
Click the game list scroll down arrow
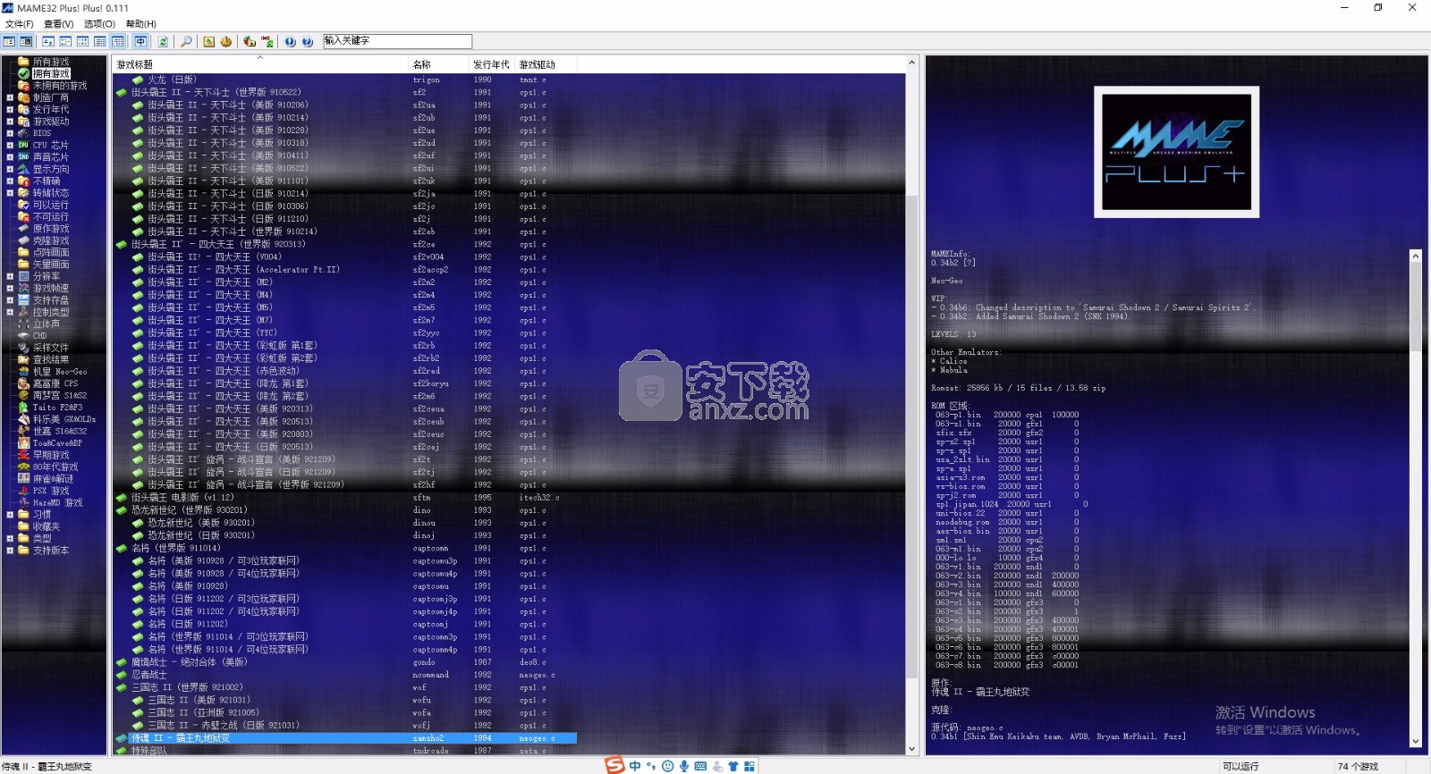point(912,749)
